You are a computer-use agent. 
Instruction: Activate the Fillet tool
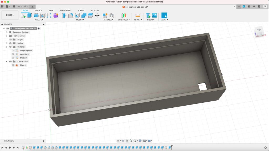71,15
